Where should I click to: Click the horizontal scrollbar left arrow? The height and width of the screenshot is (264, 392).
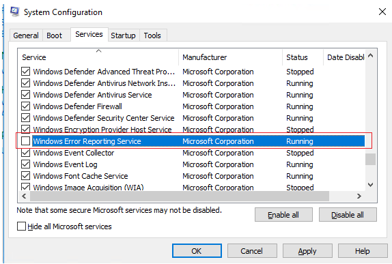point(24,196)
